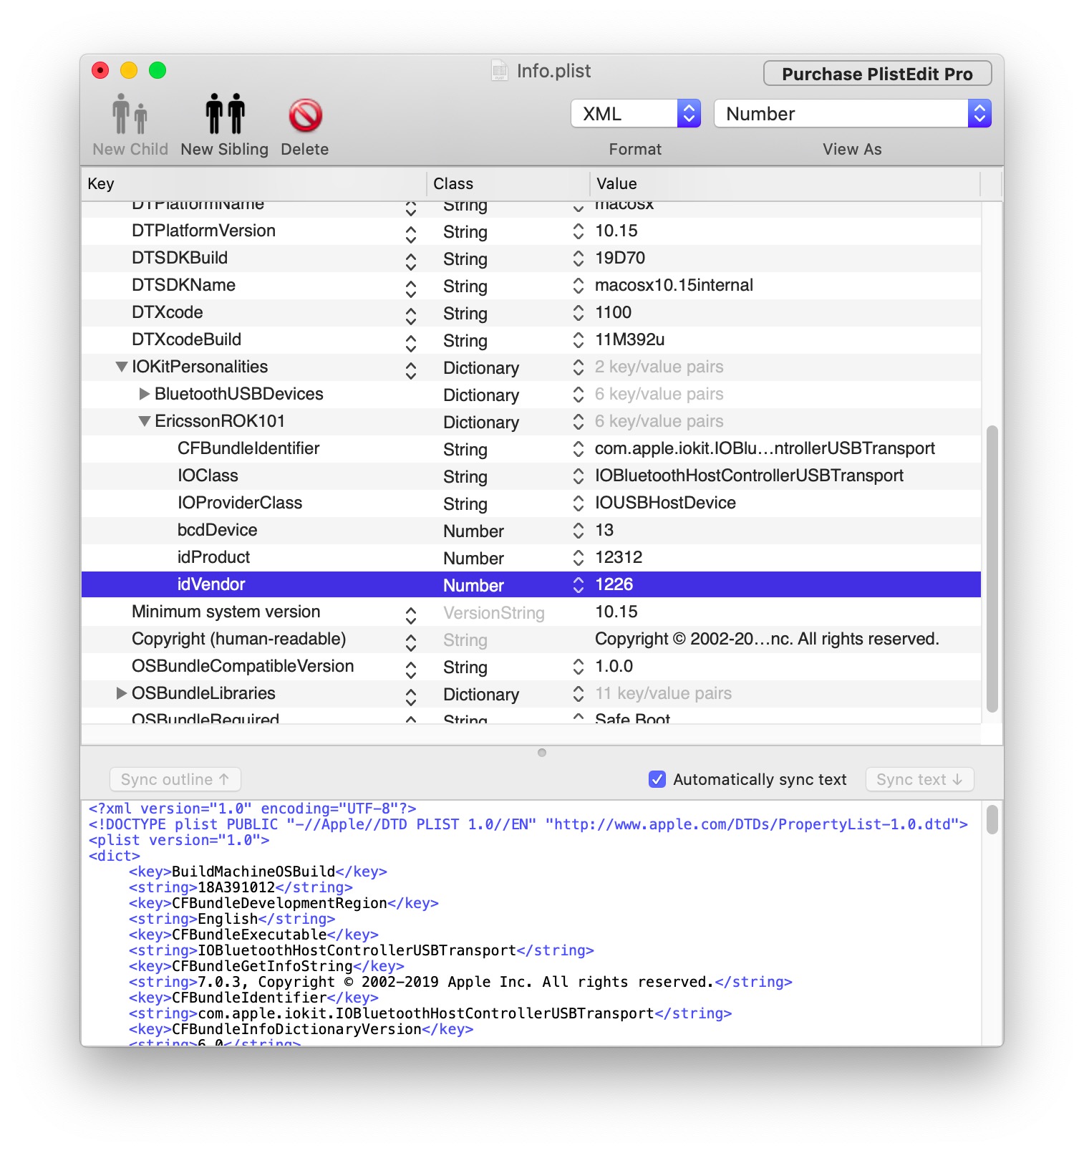The height and width of the screenshot is (1153, 1084).
Task: Collapse the EricssonROK101 dictionary
Action: pyautogui.click(x=145, y=421)
